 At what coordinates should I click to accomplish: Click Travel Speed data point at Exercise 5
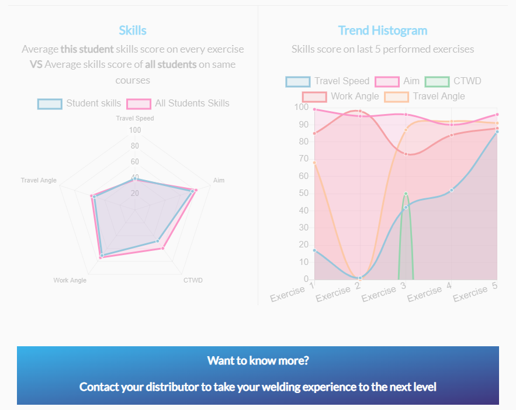[497, 132]
